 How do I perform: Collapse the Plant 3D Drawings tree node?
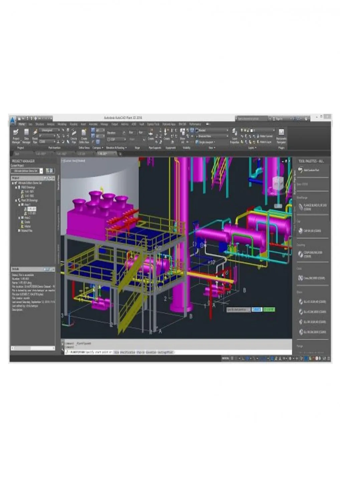click(17, 200)
